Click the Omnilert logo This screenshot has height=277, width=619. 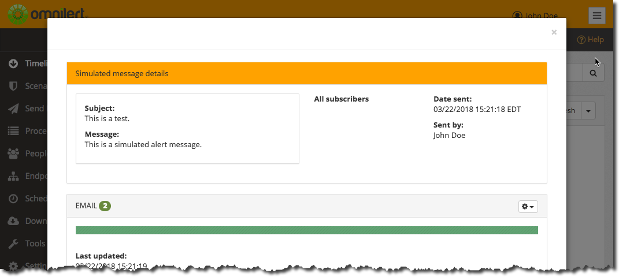click(x=47, y=14)
